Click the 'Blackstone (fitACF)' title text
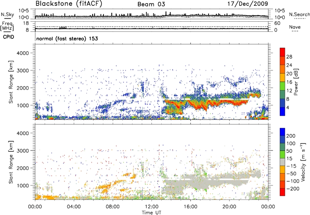Viewport: 310px width, 215px height. click(69, 4)
